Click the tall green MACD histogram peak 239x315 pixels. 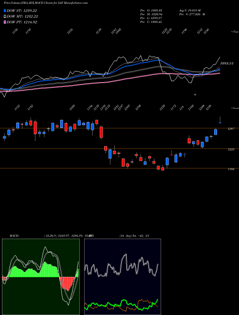[x=44, y=270]
